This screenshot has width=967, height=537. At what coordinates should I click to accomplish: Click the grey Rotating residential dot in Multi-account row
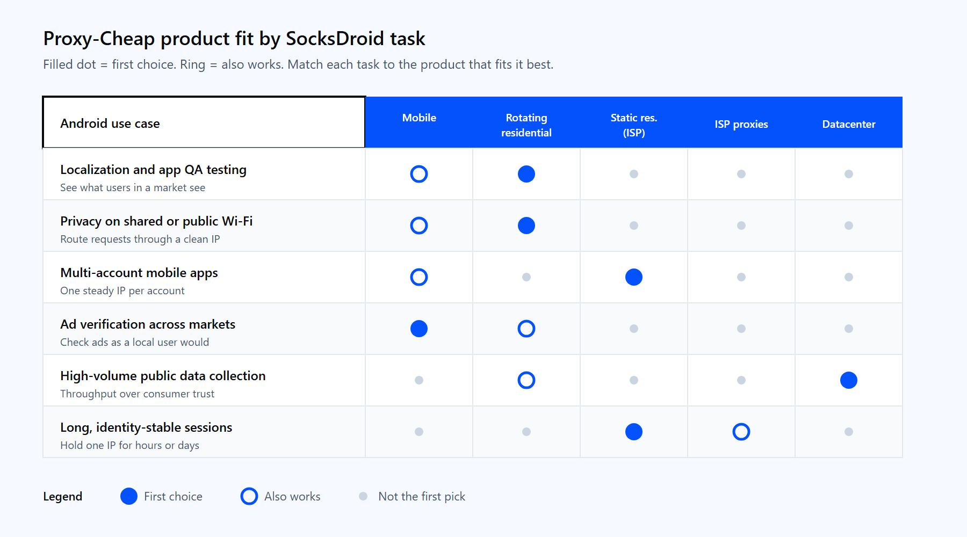point(526,277)
